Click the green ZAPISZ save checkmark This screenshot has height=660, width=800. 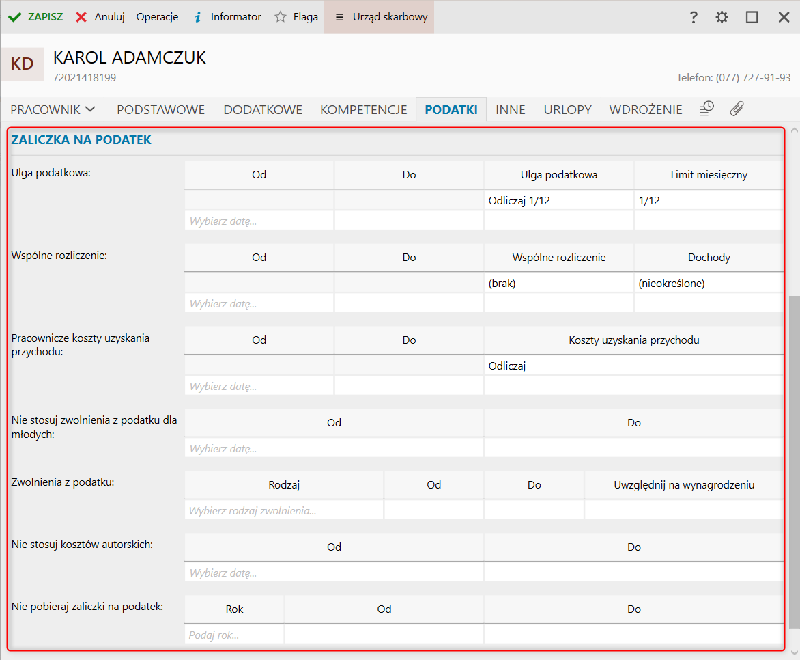15,17
